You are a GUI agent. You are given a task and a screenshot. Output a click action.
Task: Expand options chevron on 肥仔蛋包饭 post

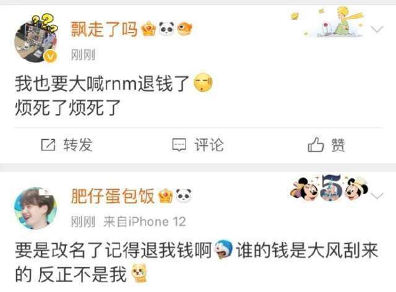coord(377,196)
